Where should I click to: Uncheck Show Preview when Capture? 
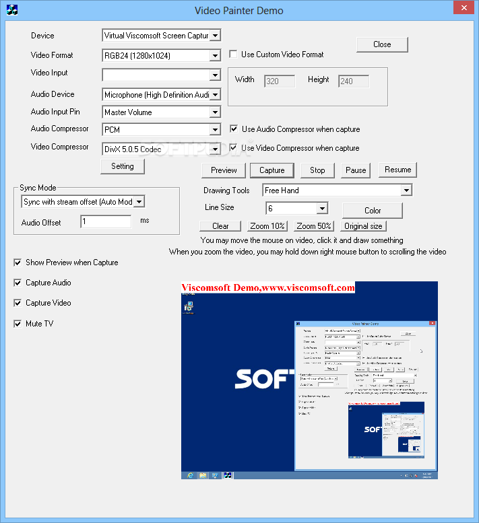coord(18,263)
